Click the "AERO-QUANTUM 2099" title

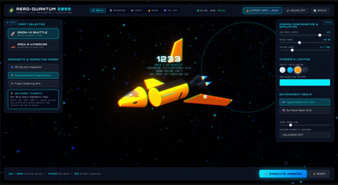coord(43,9)
